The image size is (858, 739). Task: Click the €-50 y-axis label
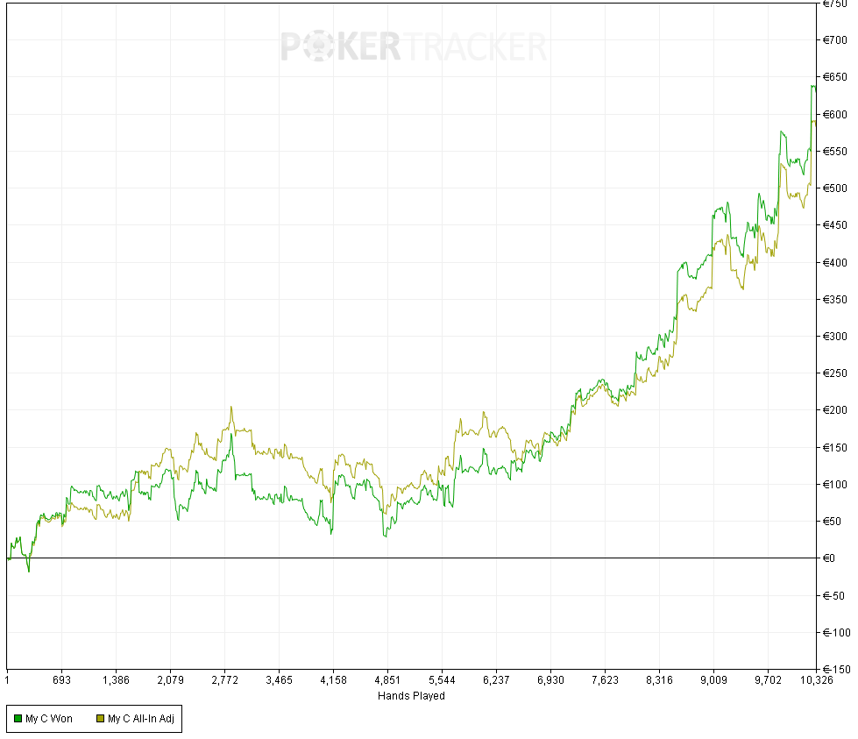[x=833, y=595]
